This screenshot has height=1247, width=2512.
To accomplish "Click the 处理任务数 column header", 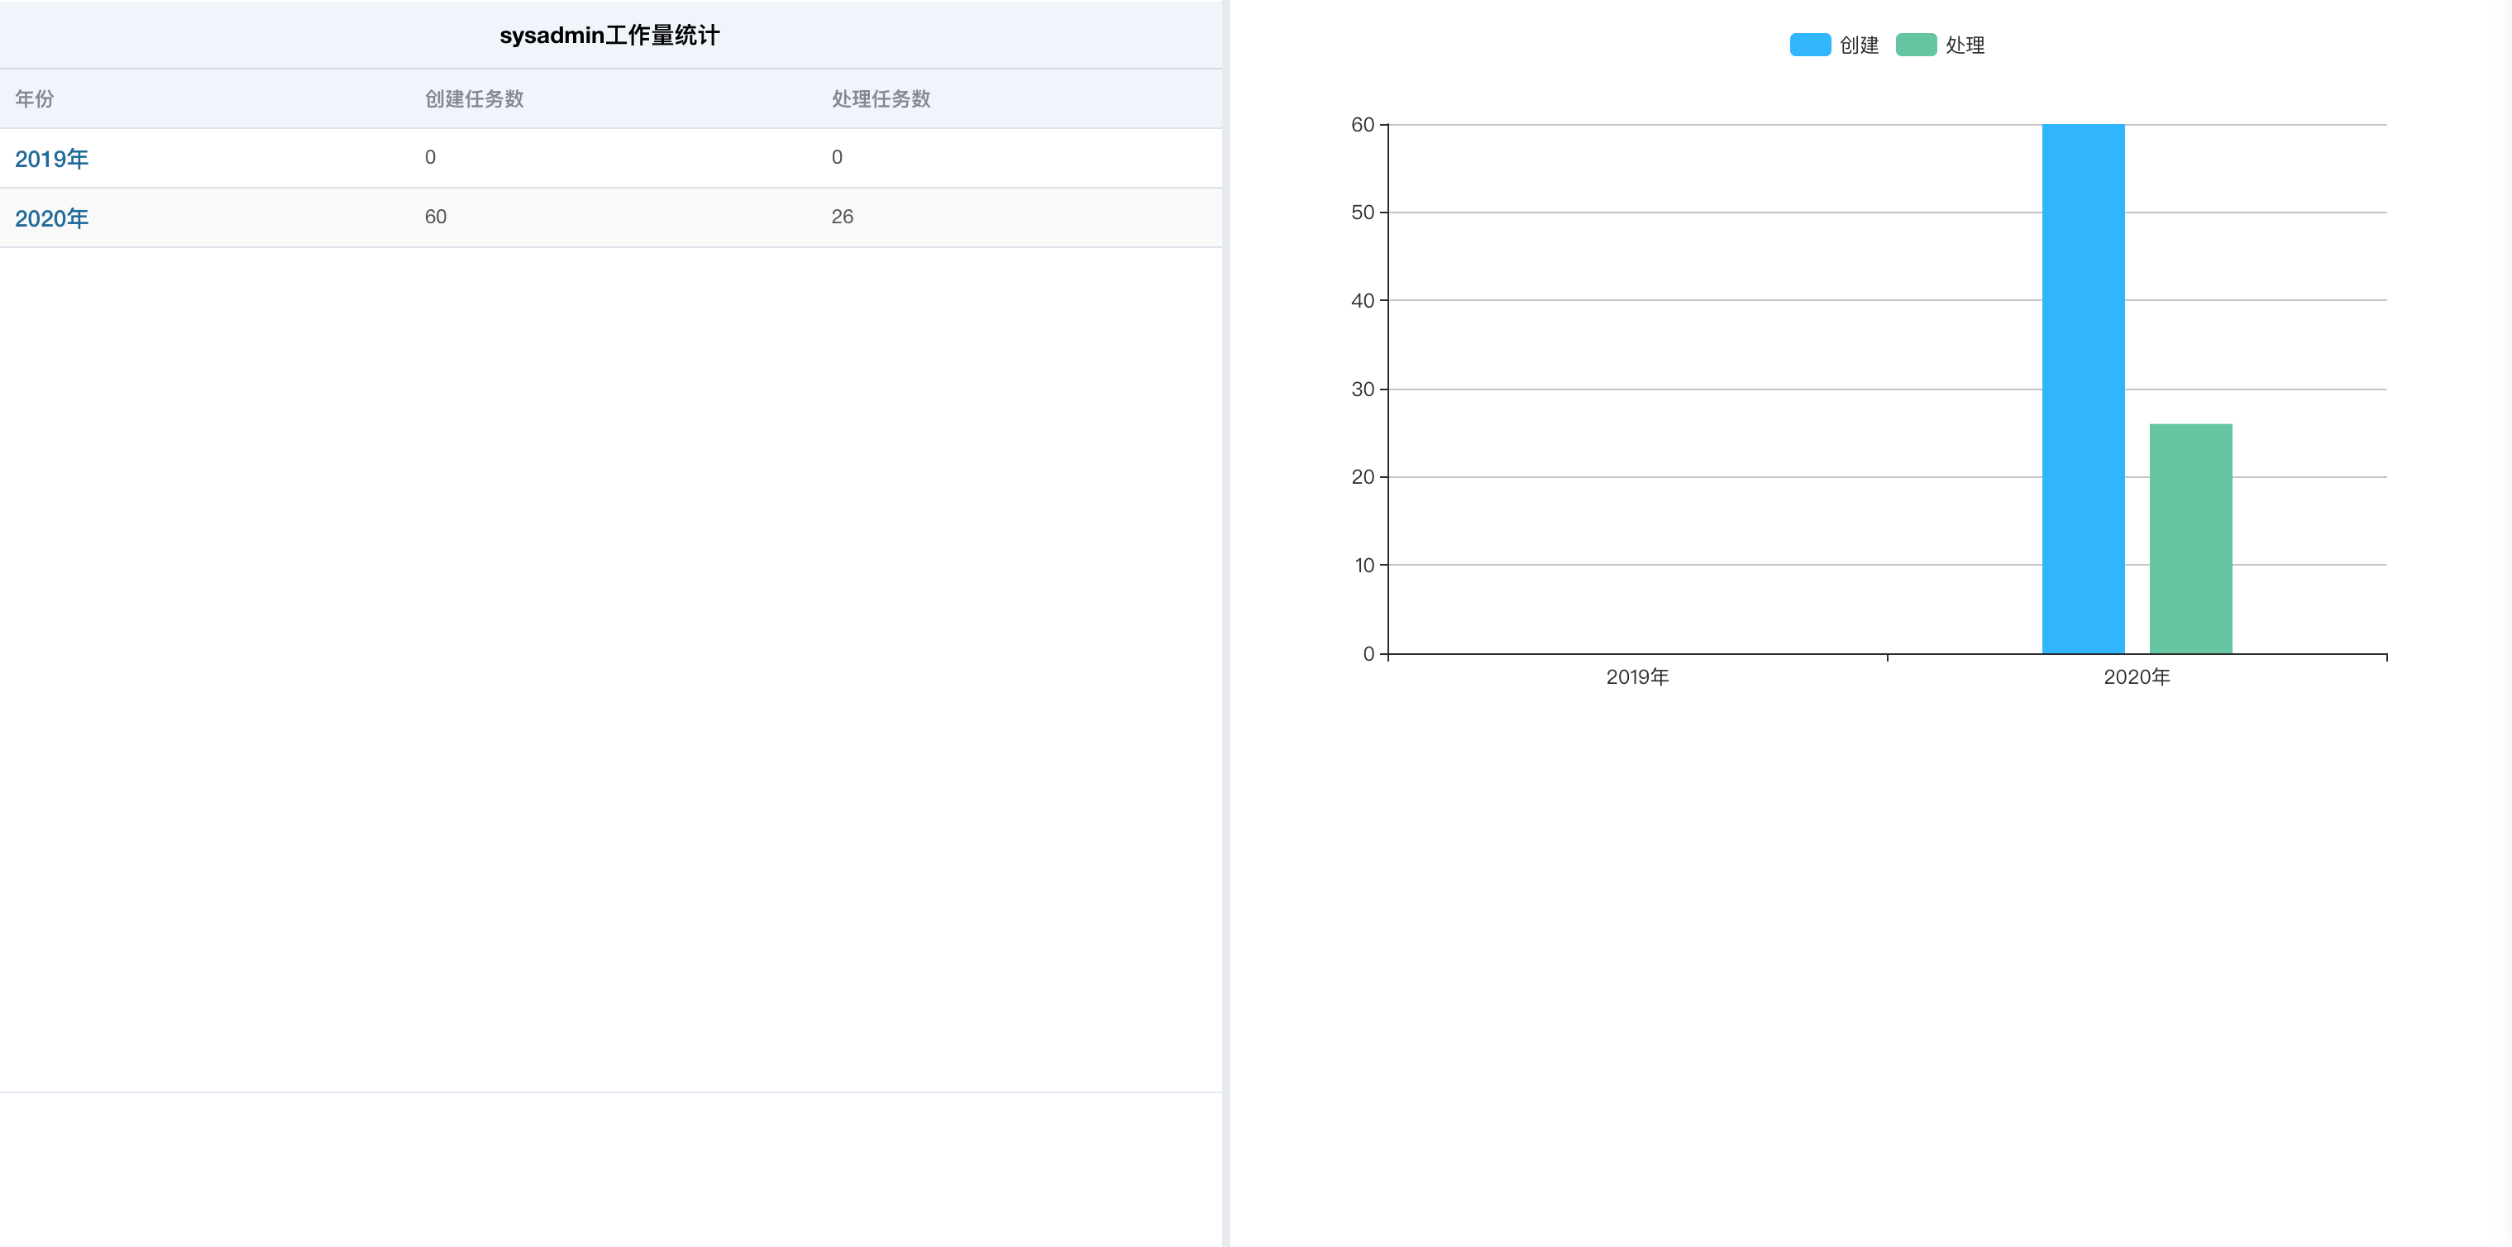I will pyautogui.click(x=881, y=98).
